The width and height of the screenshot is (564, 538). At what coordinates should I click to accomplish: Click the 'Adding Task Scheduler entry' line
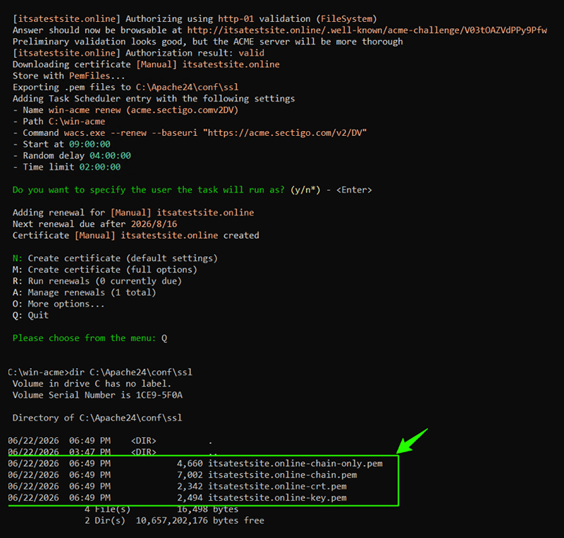tap(154, 99)
